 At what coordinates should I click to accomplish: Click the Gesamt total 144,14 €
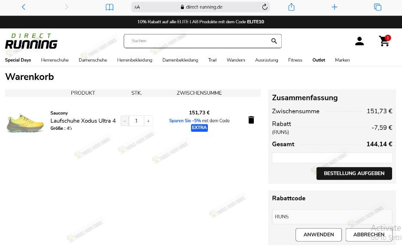(x=379, y=144)
